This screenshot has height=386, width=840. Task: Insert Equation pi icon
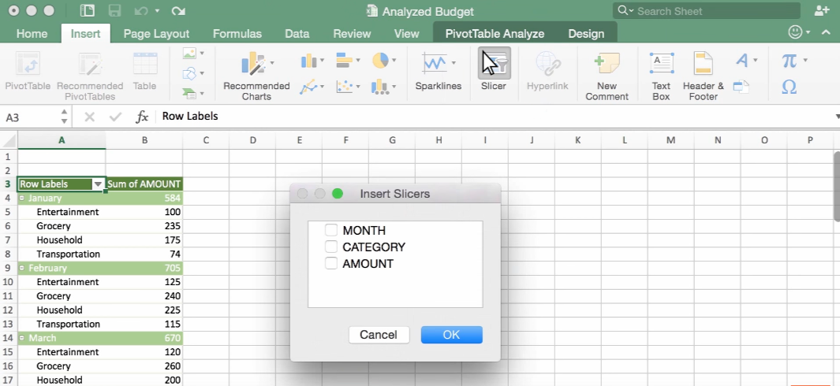click(789, 61)
